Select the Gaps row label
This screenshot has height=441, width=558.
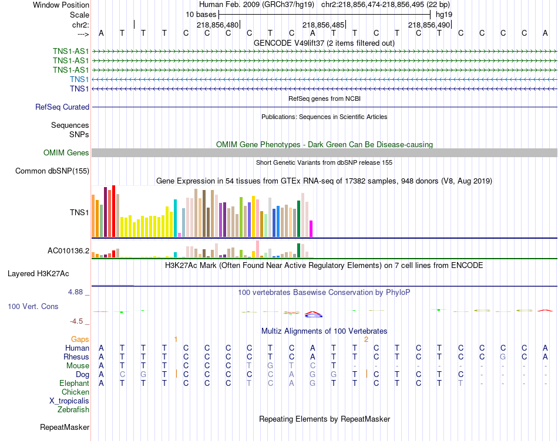tap(80, 340)
